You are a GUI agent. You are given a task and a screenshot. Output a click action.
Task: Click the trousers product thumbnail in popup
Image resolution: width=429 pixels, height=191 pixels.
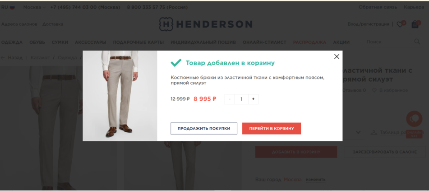pyautogui.click(x=120, y=96)
